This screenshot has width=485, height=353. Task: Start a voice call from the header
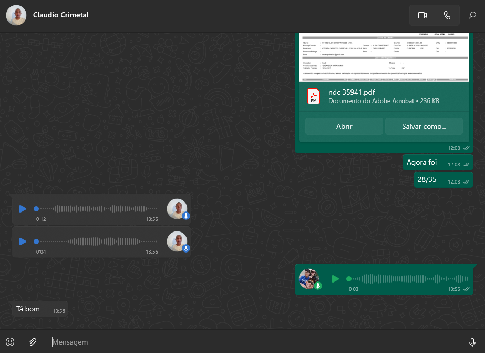coord(447,15)
